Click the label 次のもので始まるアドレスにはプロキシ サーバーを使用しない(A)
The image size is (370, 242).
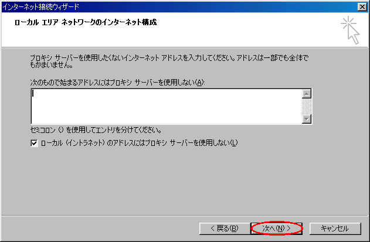point(117,82)
